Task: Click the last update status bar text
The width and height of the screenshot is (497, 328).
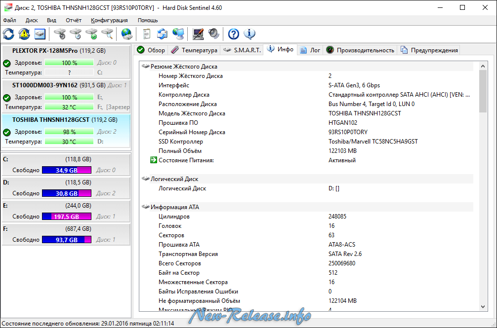Action: click(88, 324)
